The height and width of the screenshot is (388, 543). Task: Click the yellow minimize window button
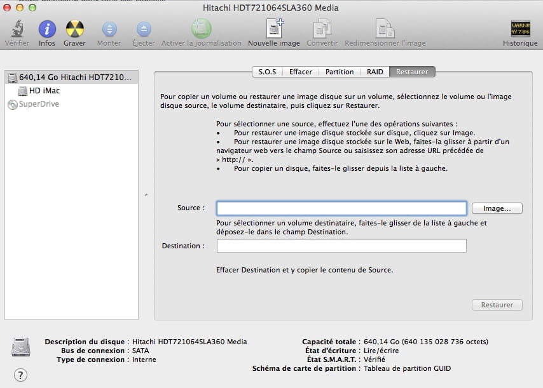[20, 8]
